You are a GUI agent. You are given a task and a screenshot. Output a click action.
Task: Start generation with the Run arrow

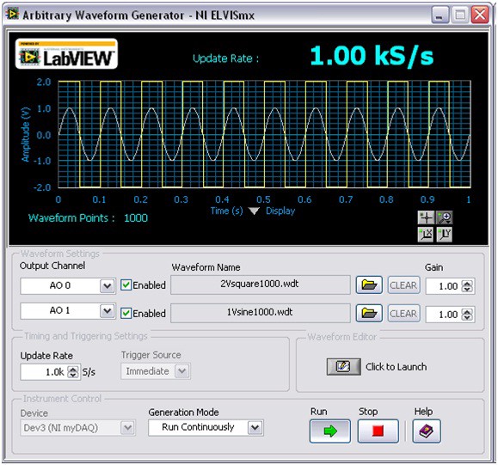330,431
